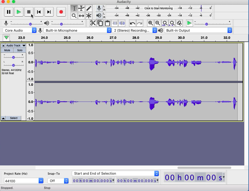Viewport: 249px width, 191px height.
Task: Select the Selection tool
Action: [x=74, y=8]
